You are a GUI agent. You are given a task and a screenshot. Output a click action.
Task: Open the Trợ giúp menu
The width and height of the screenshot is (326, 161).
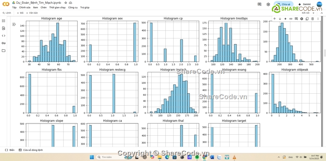(x=85, y=8)
